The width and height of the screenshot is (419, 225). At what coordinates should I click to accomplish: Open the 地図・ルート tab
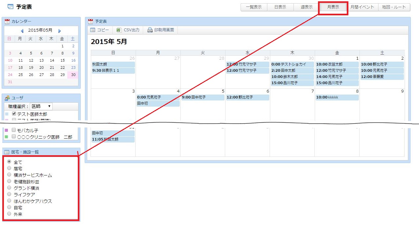point(394,7)
